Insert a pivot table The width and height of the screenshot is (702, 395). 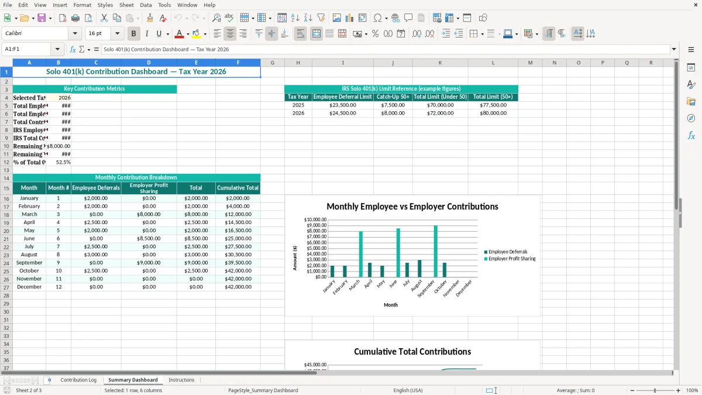(x=363, y=18)
